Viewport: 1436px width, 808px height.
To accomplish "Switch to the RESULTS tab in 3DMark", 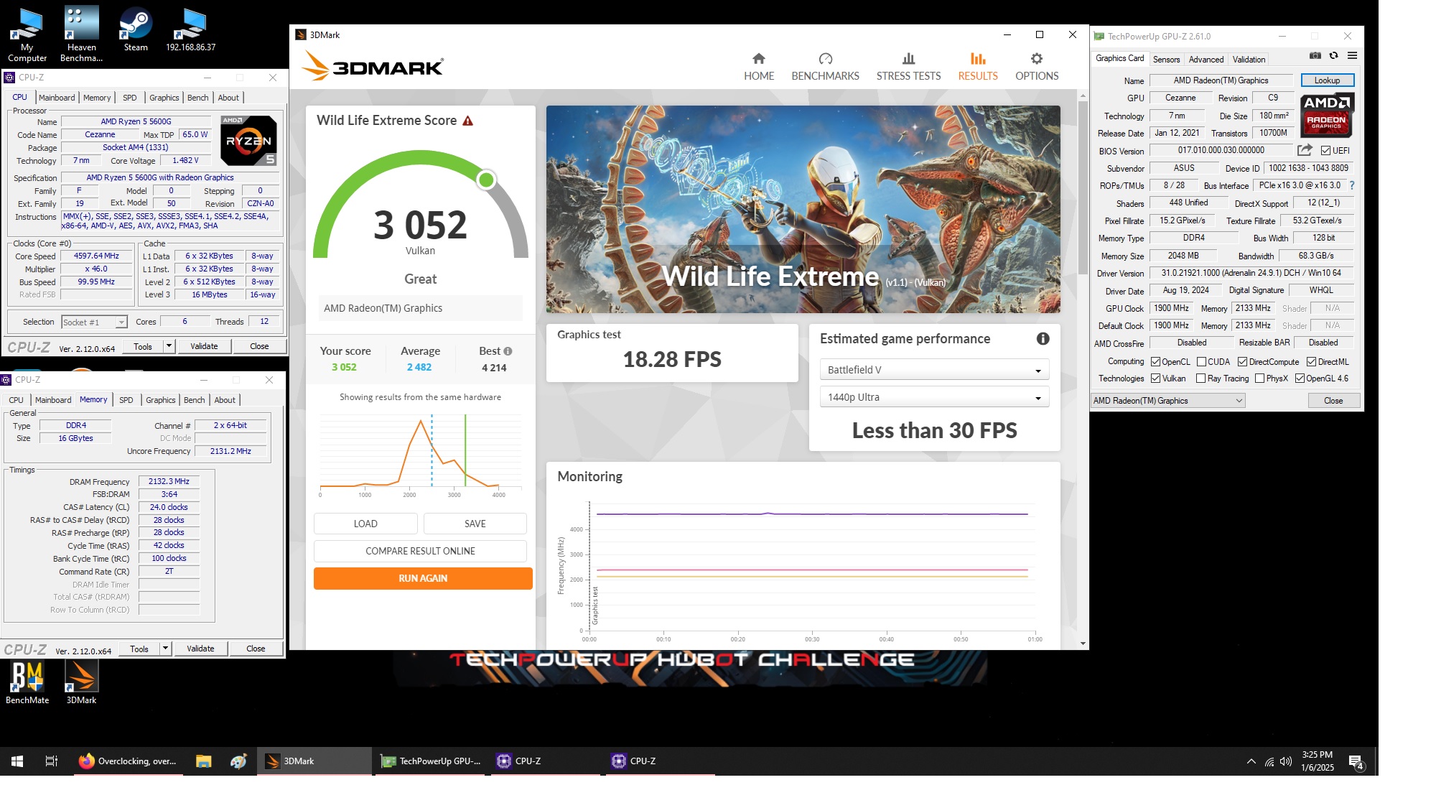I will pos(977,67).
